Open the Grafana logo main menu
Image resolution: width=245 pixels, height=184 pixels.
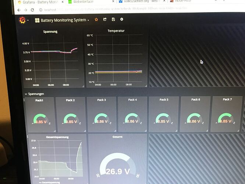click(22, 20)
